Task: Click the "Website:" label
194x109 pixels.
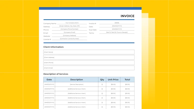Action: coord(47,36)
